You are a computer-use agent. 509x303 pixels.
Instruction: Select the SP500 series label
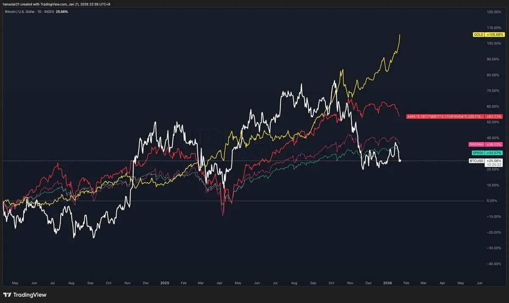(x=478, y=153)
